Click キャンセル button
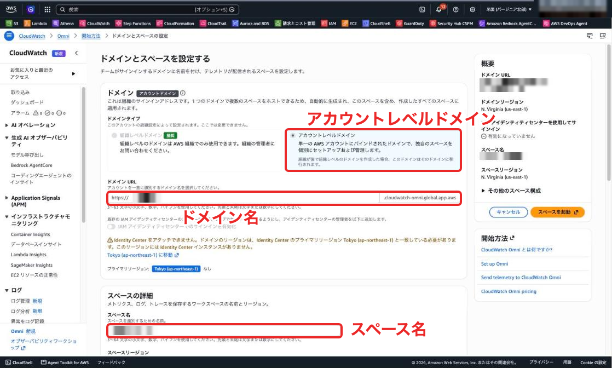The width and height of the screenshot is (612, 368). coord(508,212)
